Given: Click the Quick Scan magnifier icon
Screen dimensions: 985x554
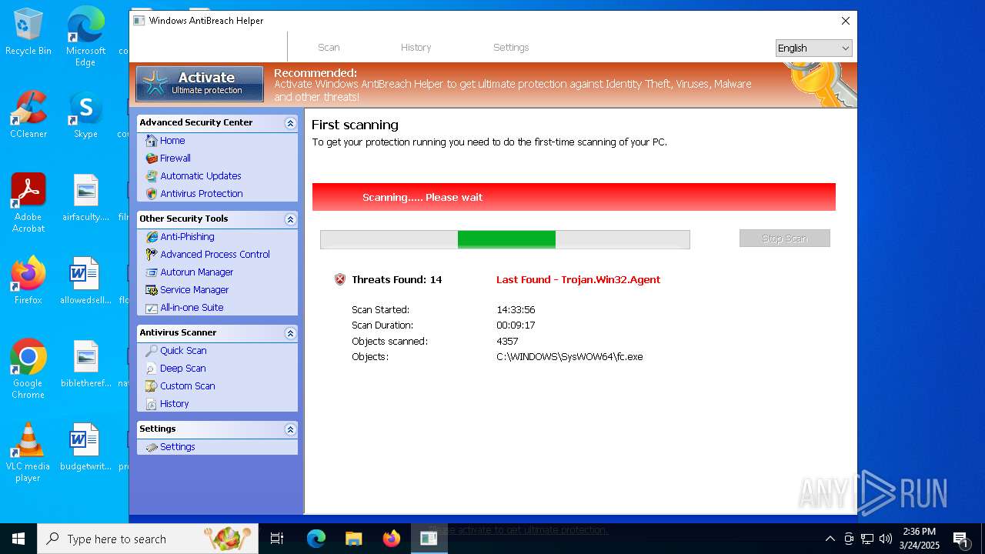Looking at the screenshot, I should tap(152, 351).
